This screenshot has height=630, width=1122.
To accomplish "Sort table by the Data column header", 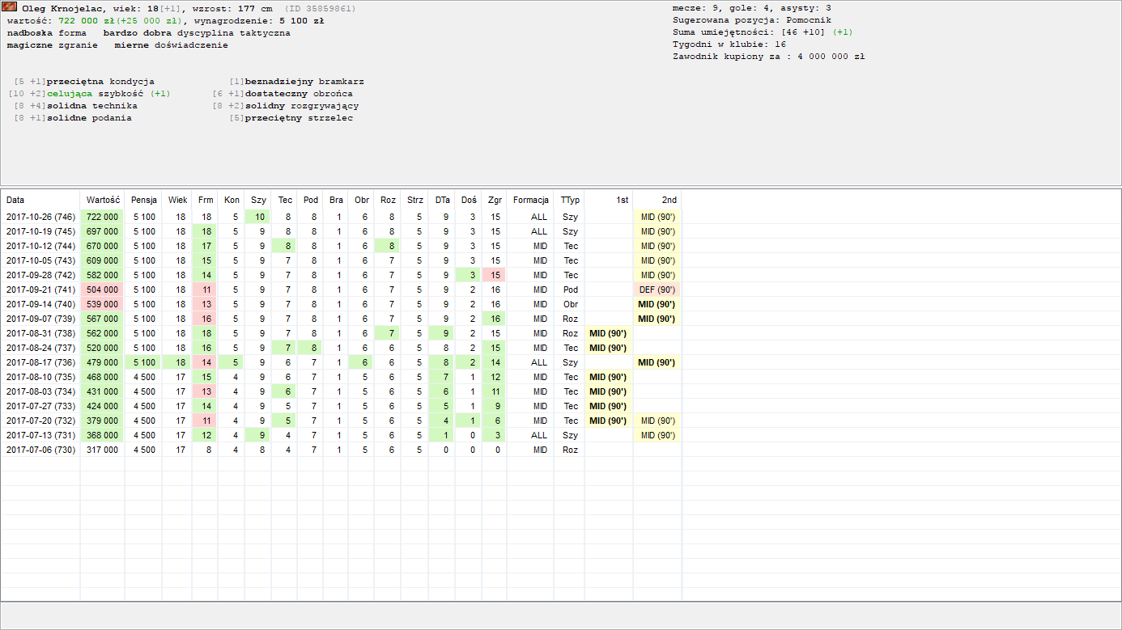I will [x=15, y=200].
